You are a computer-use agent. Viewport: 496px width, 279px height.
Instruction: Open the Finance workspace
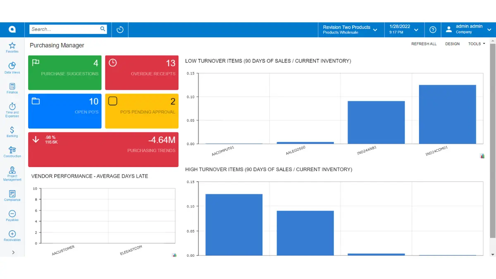click(12, 88)
